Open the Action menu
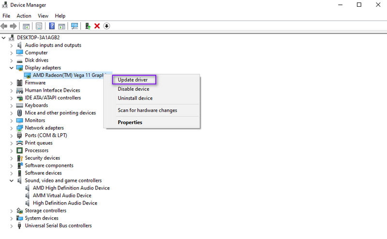387x239 pixels. coord(24,16)
